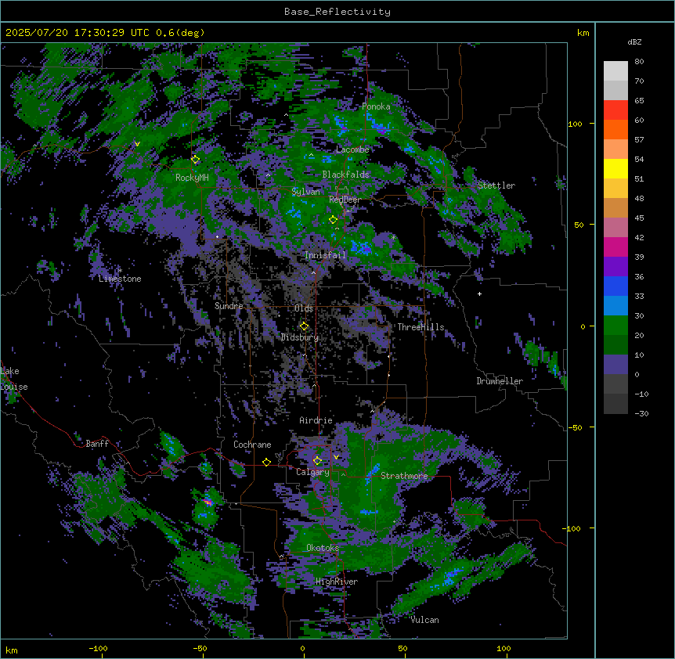This screenshot has width=675, height=659.
Task: Click the yellow diamond marker above RockyMH
Action: click(x=196, y=160)
